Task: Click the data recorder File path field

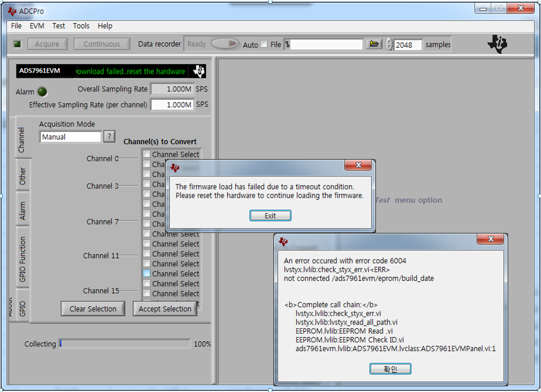Action: click(326, 44)
